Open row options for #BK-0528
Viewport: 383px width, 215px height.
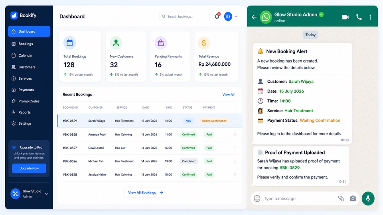(x=235, y=135)
